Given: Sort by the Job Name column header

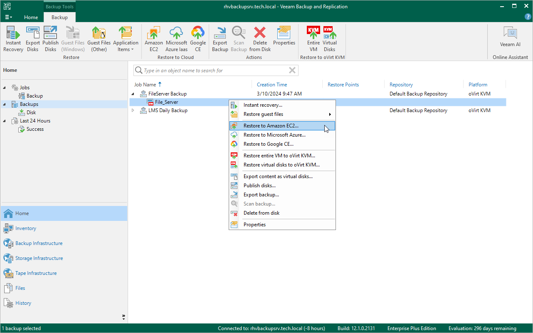Looking at the screenshot, I should coord(145,85).
